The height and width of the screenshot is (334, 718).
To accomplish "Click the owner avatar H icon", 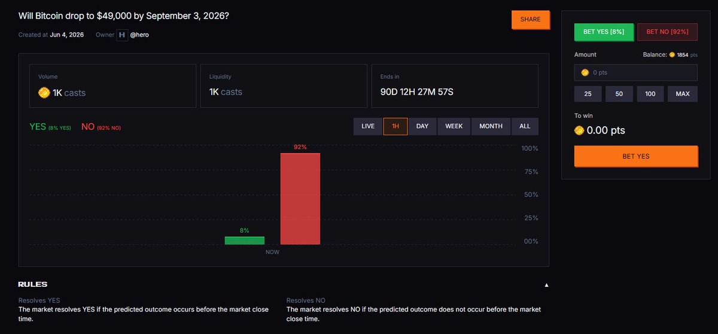I will click(x=122, y=35).
